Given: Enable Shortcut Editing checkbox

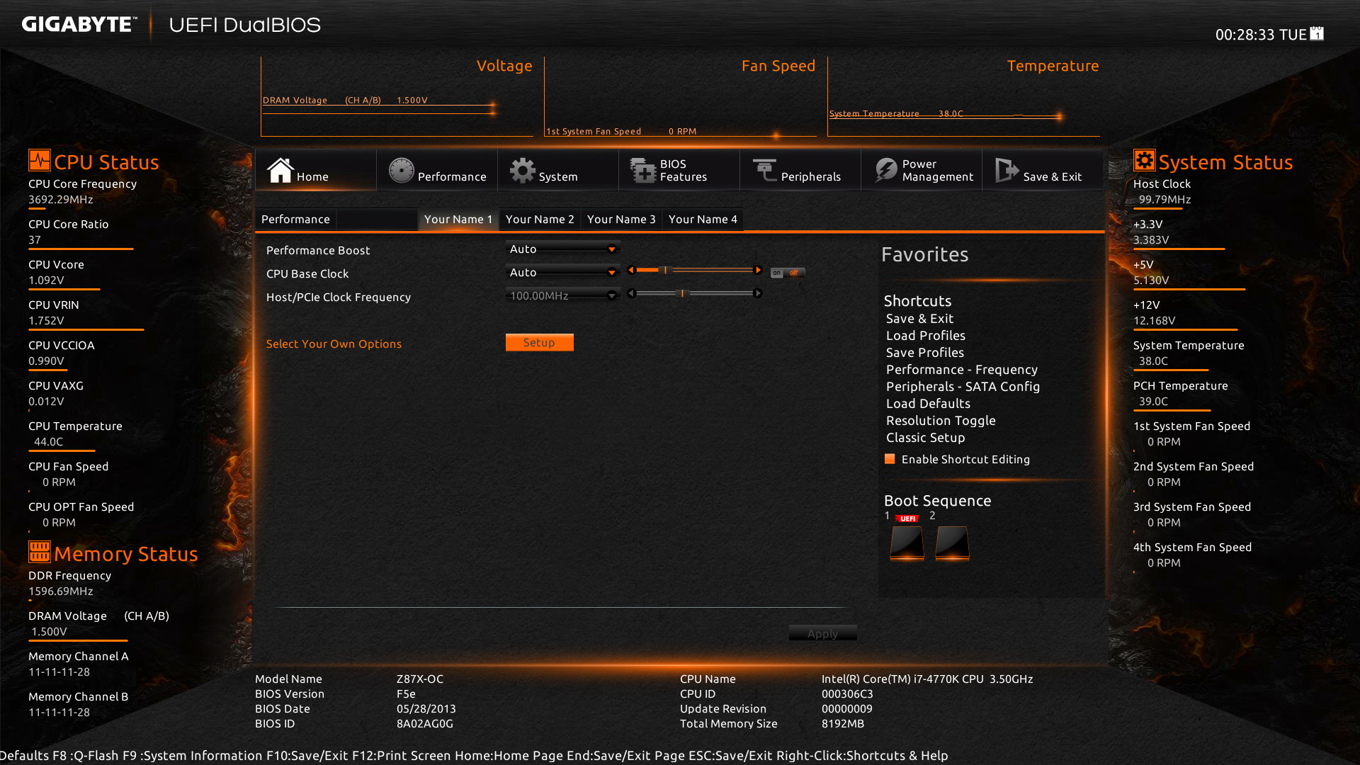Looking at the screenshot, I should [890, 459].
